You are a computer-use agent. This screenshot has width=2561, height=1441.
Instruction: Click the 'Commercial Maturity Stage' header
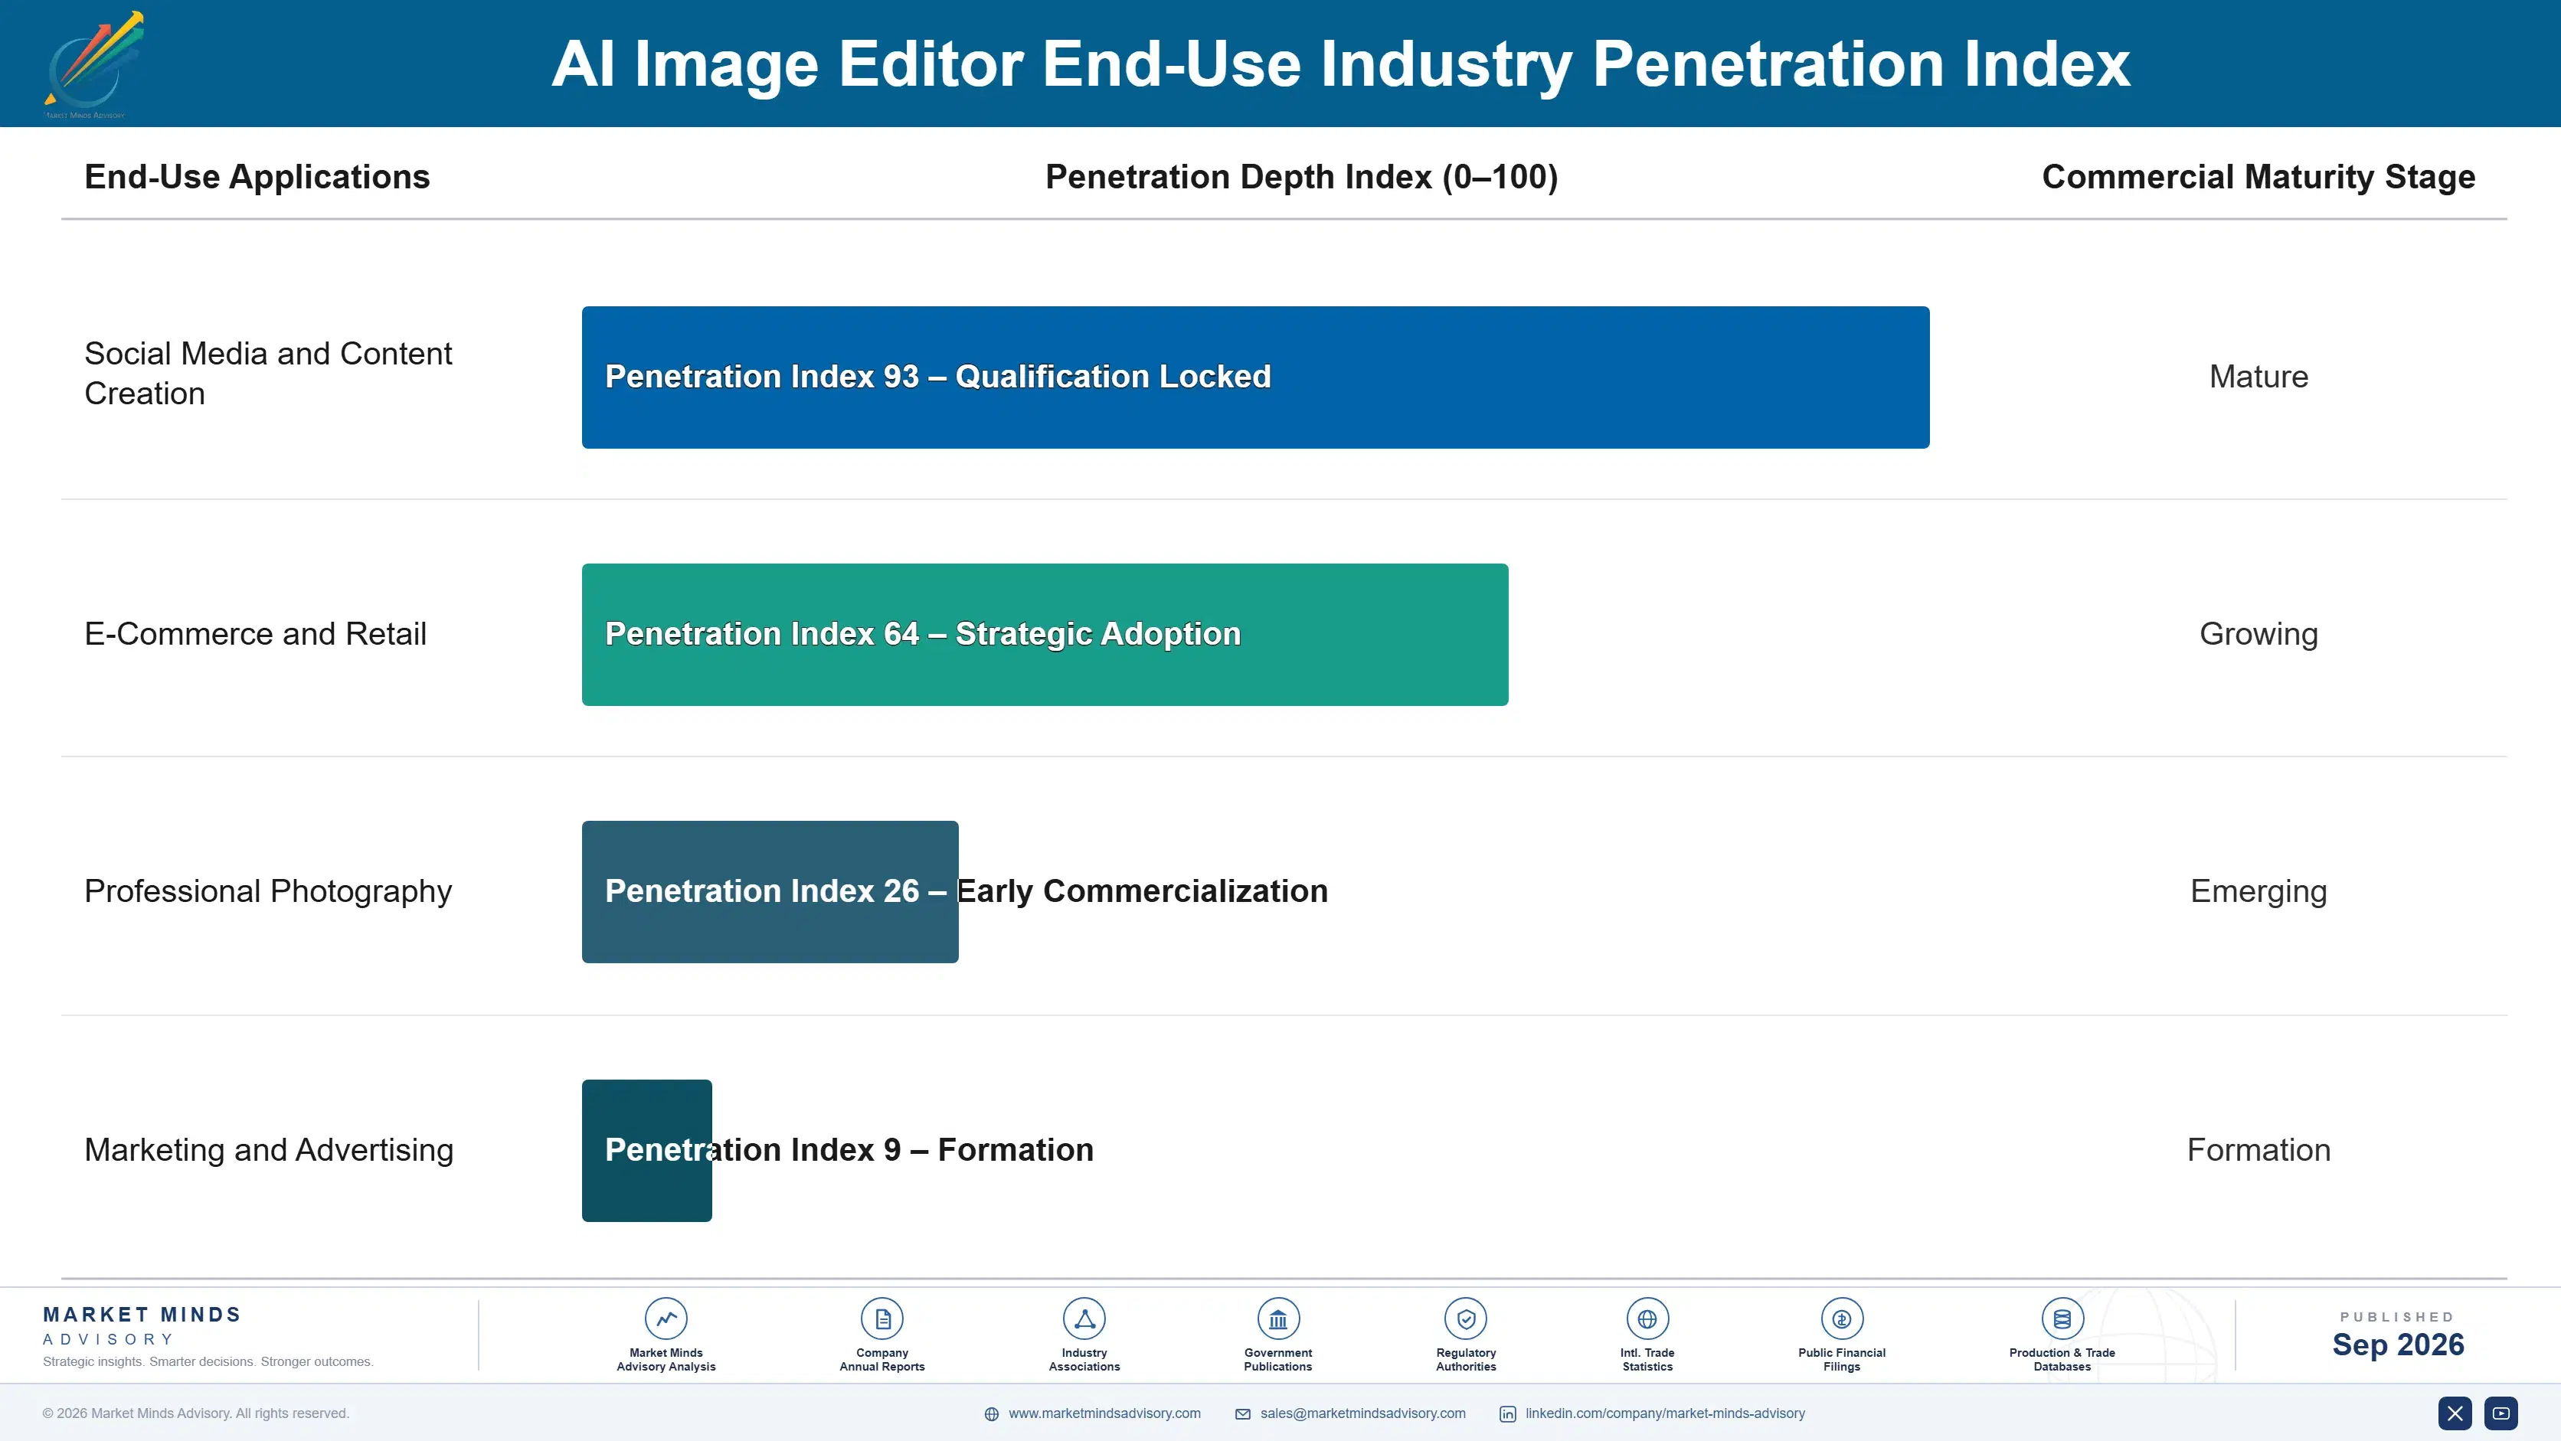point(2258,177)
